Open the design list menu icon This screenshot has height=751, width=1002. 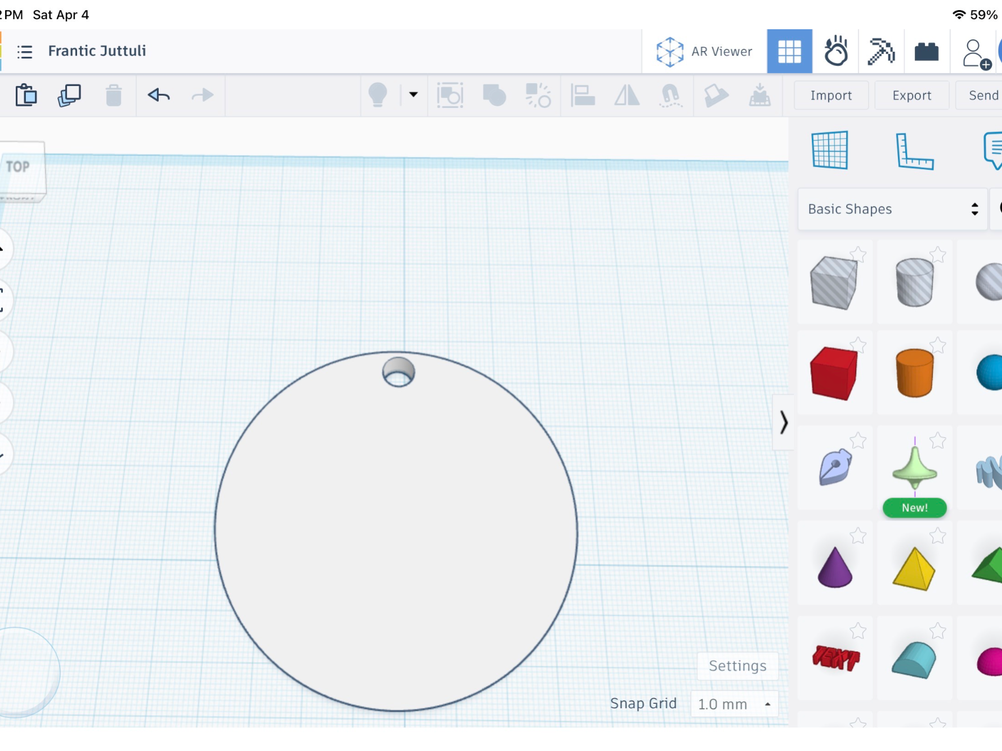coord(25,52)
